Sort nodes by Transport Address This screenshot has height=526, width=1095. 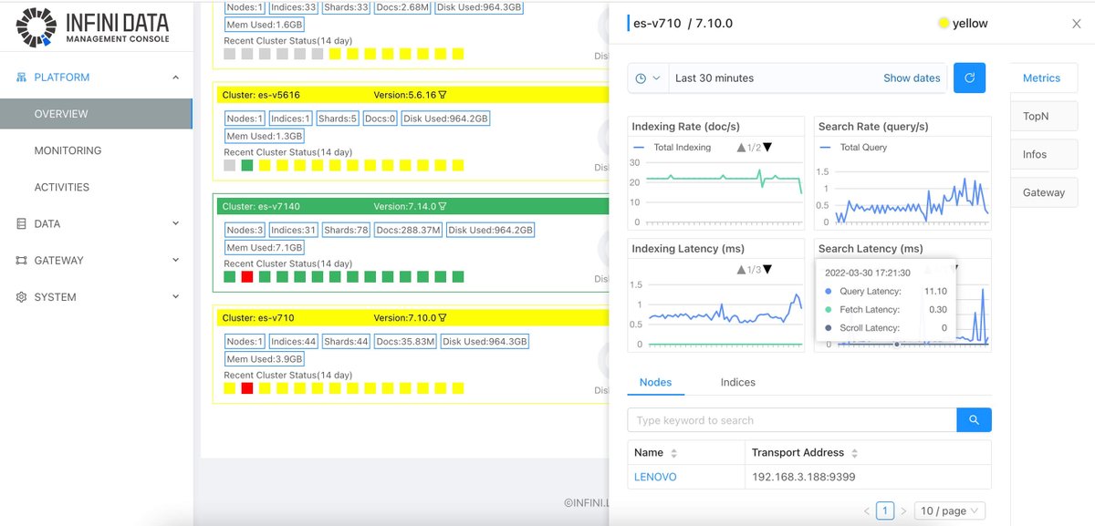tap(855, 453)
